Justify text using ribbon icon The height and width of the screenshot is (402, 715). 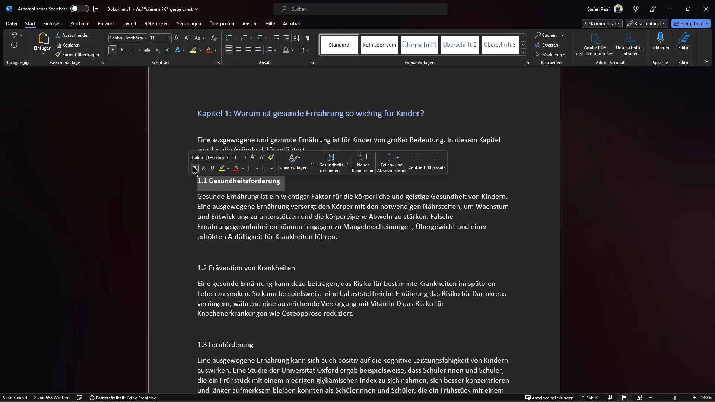point(258,50)
